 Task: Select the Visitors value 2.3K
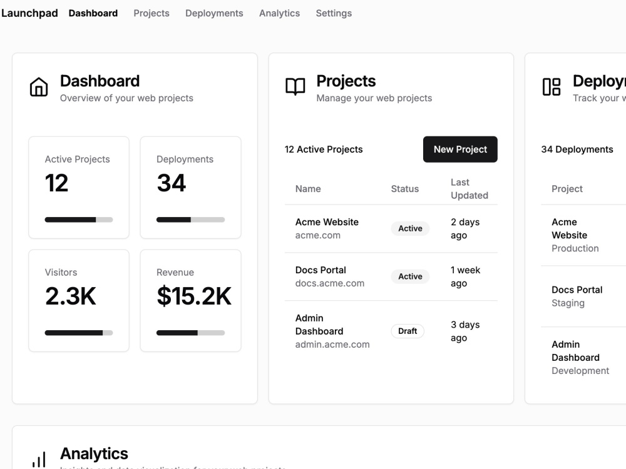(x=70, y=296)
